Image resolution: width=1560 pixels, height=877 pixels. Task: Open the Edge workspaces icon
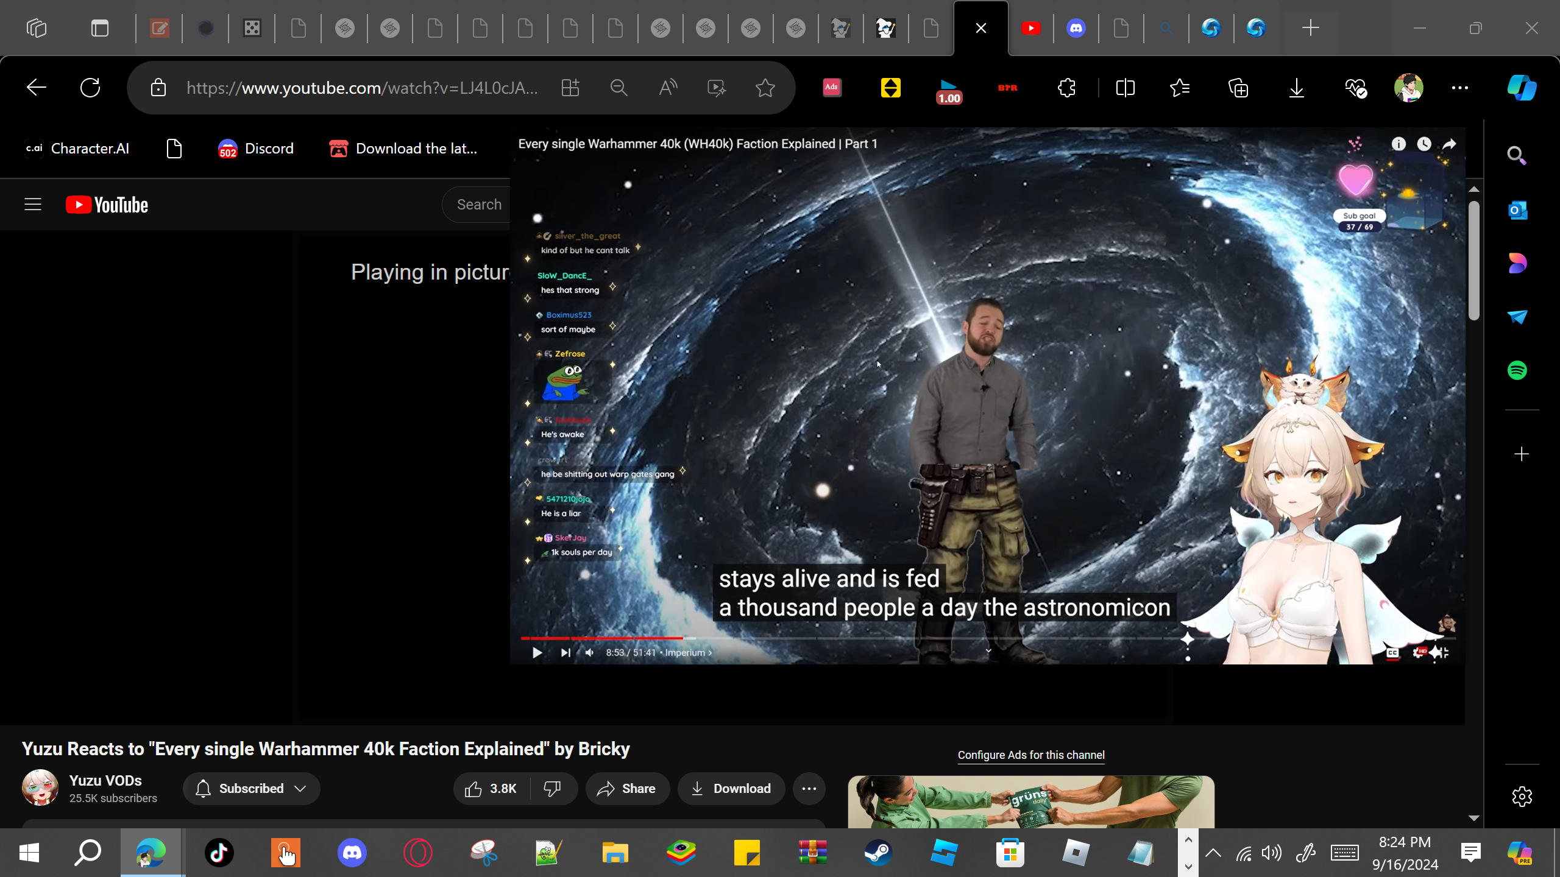coord(37,28)
